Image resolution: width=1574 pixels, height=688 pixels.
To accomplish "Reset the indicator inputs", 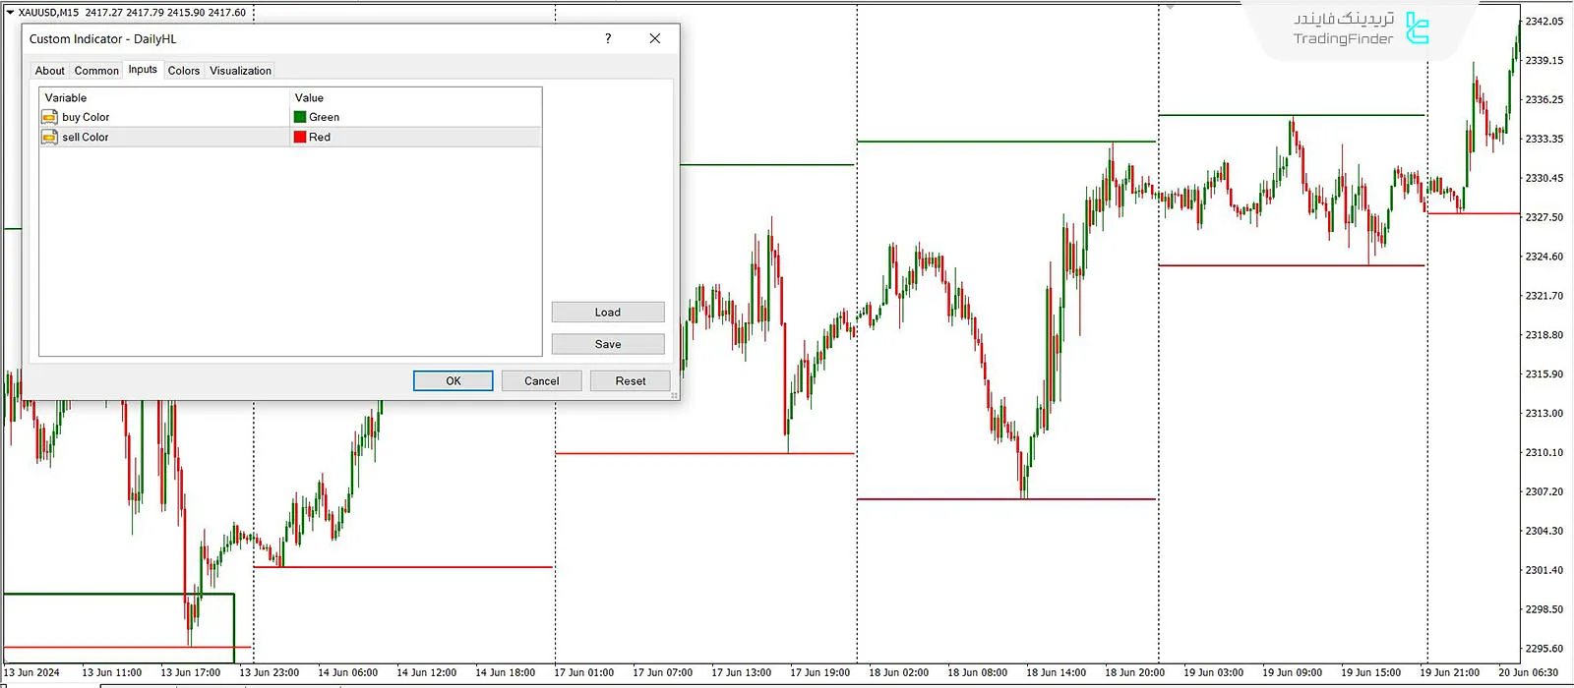I will pos(630,381).
